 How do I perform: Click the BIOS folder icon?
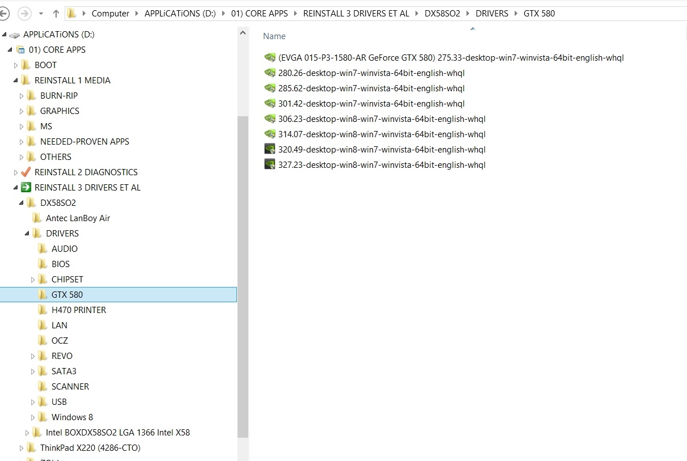pos(43,264)
